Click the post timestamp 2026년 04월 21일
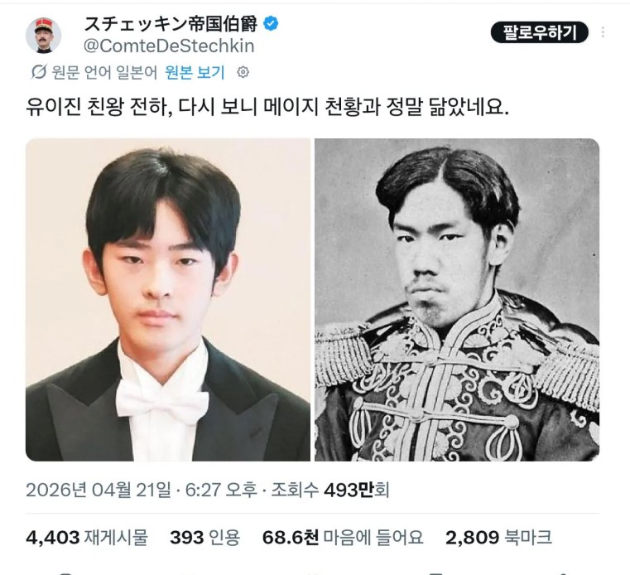 tap(98, 490)
